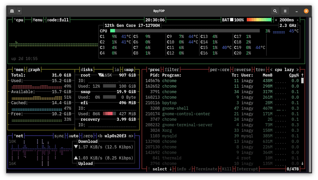Toggle per-core CPU usage in processes
Image resolution: width=318 pixels, height=180 pixels.
pos(220,69)
